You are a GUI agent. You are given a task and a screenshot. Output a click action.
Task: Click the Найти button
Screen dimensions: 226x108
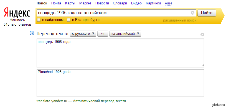point(207,13)
